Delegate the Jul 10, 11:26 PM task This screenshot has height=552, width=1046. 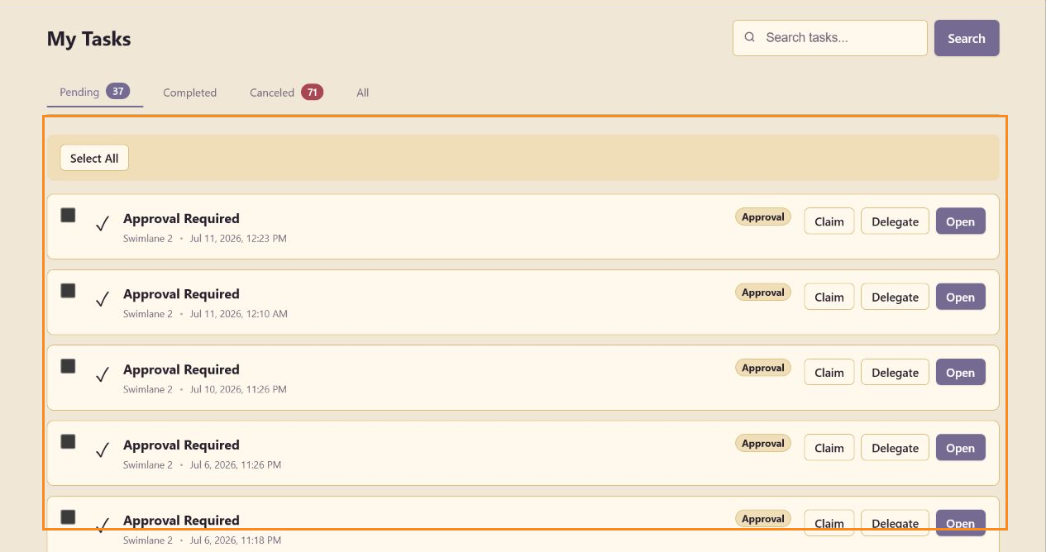[896, 373]
